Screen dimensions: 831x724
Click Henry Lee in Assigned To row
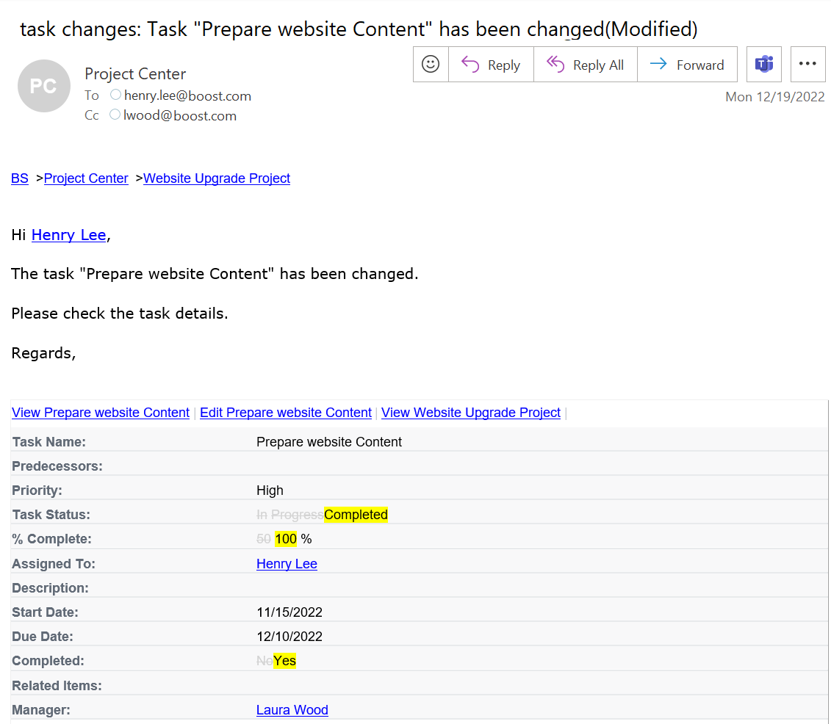click(x=287, y=564)
